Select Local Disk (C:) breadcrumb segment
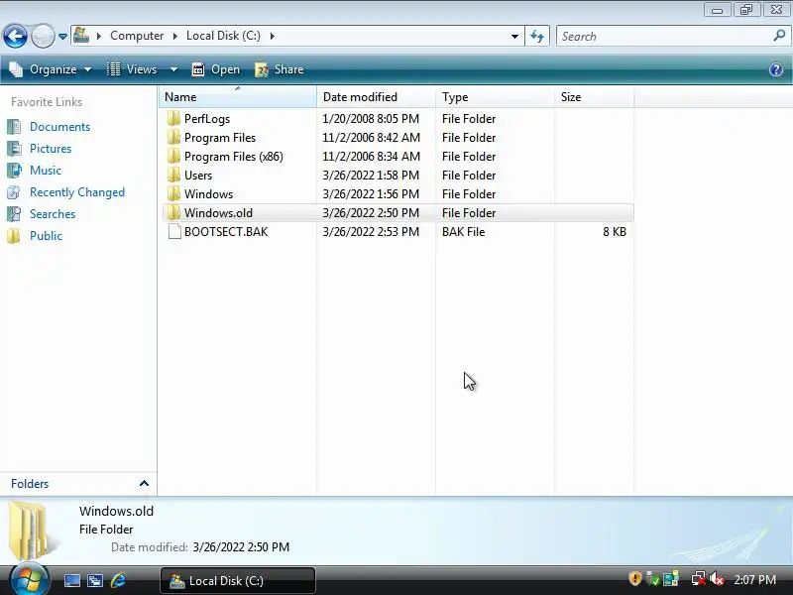The width and height of the screenshot is (793, 595). tap(223, 36)
